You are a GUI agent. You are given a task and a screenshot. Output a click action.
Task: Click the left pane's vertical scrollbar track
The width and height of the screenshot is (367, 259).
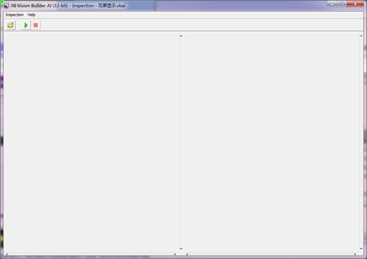(181, 142)
